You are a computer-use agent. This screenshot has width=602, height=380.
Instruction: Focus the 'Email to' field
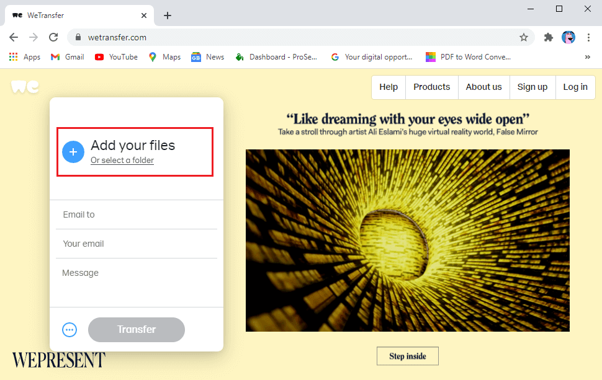tap(137, 214)
